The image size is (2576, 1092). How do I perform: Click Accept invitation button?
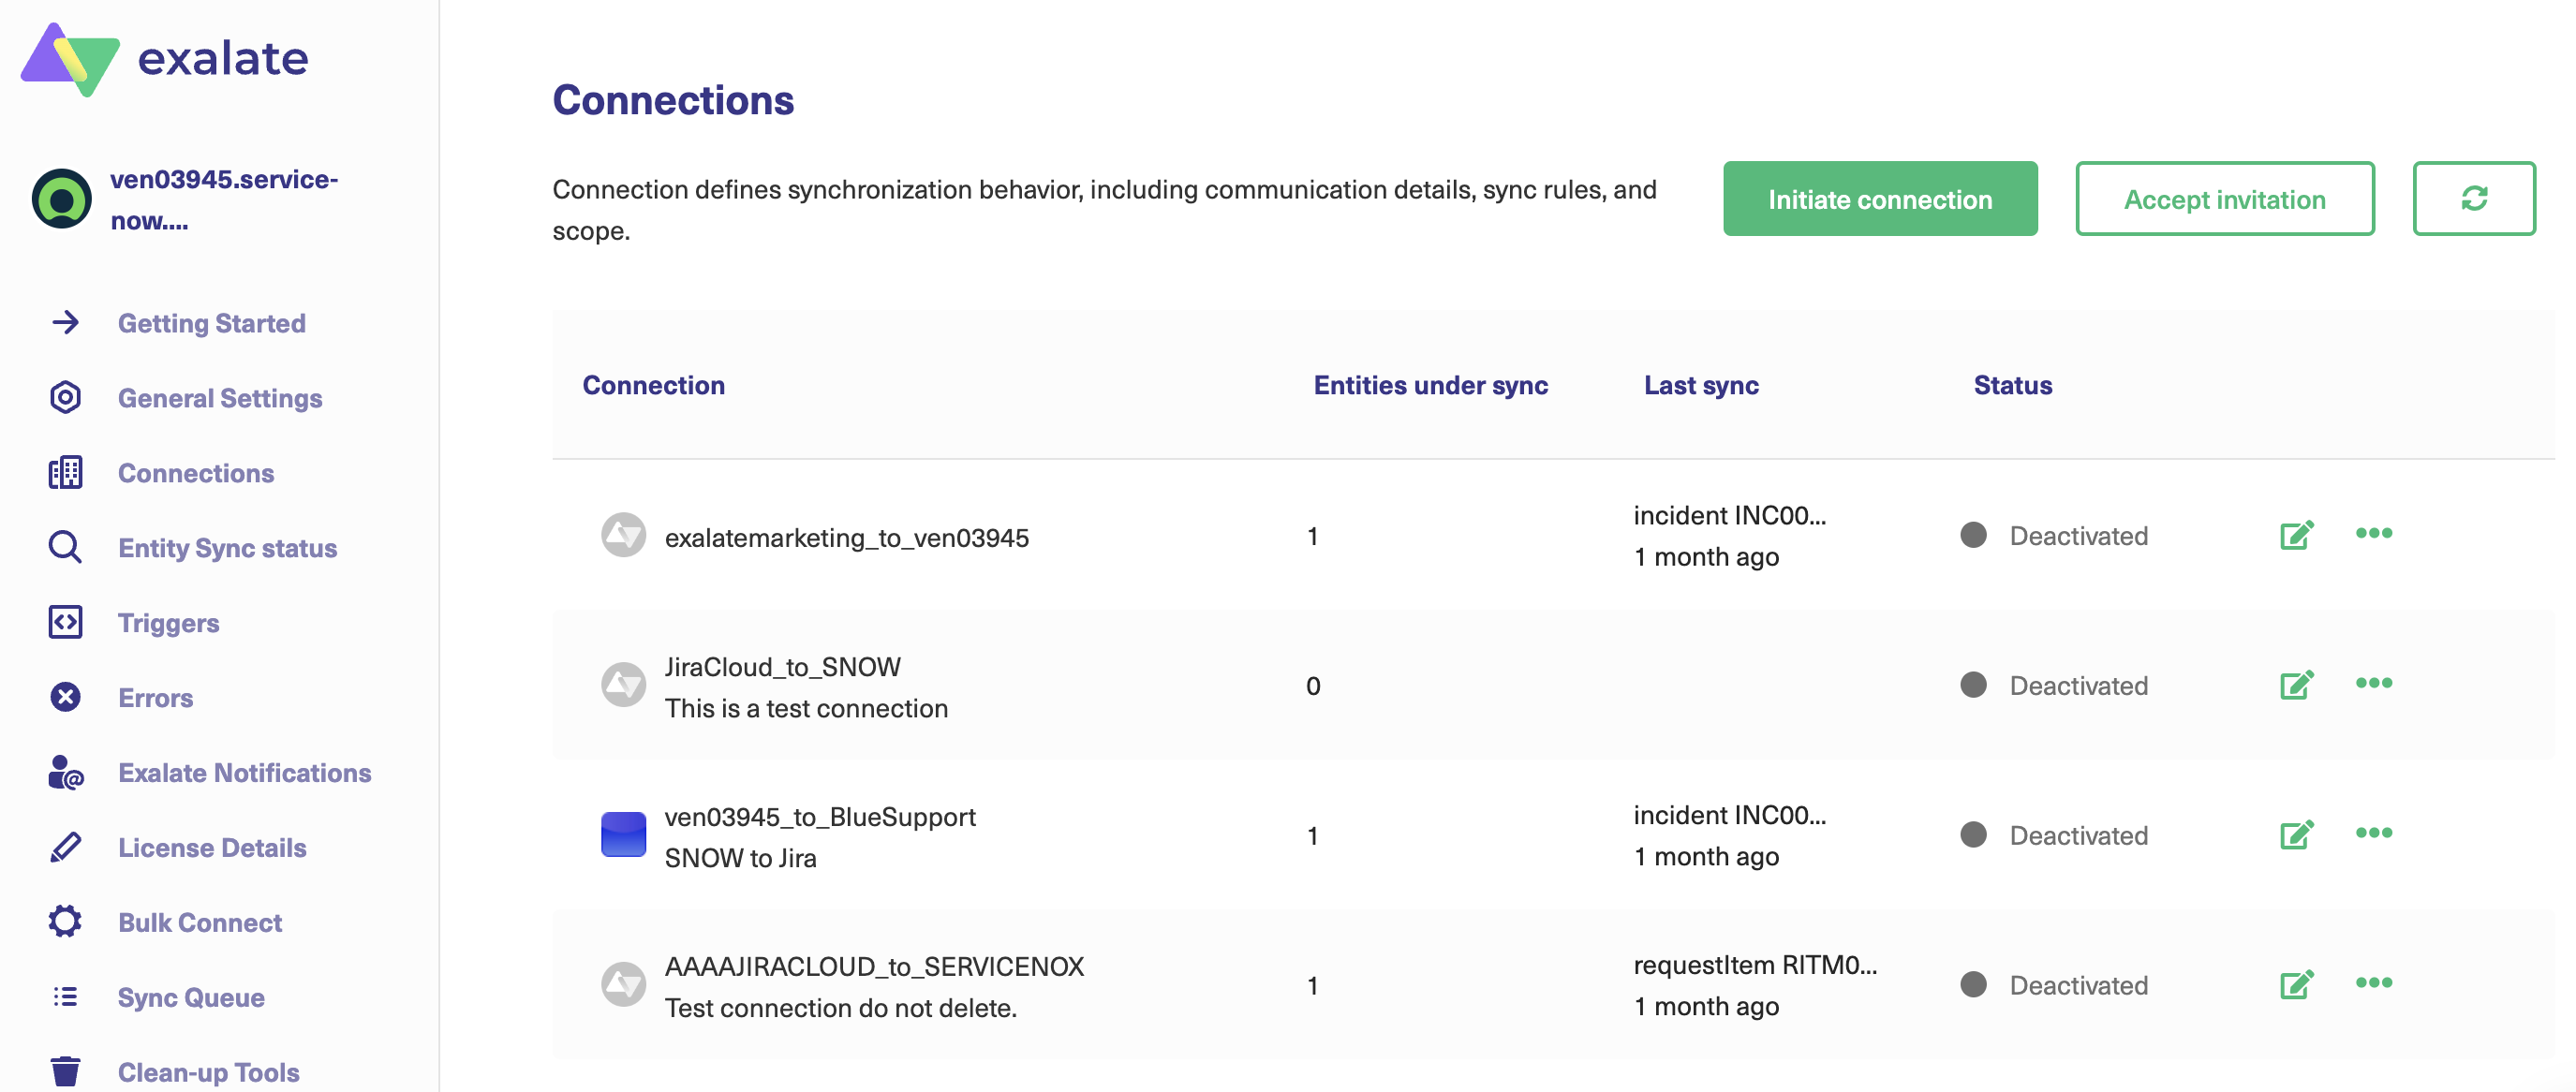pos(2225,199)
